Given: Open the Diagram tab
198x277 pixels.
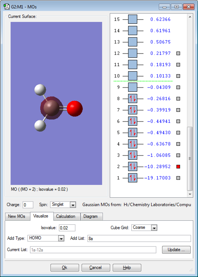Looking at the screenshot, I should tap(91, 216).
